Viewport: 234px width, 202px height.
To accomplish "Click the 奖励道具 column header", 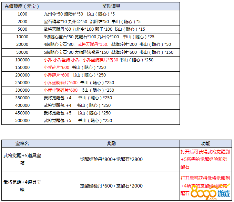I will 111,7.
